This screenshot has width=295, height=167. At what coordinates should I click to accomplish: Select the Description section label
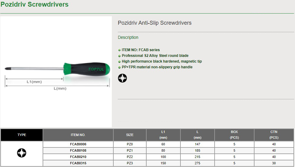(128, 37)
